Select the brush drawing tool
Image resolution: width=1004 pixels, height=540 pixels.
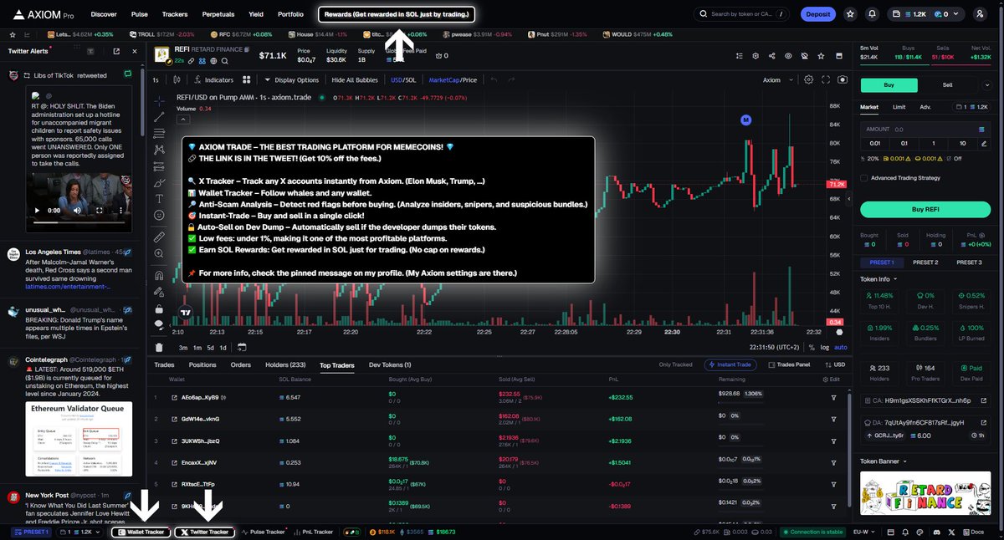pos(159,181)
